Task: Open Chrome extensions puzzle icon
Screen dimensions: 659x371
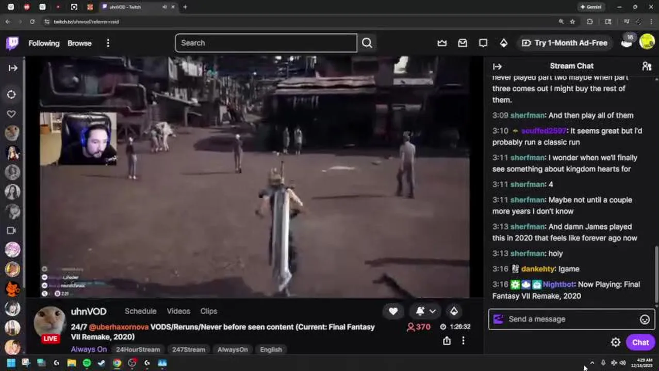Action: tap(590, 22)
